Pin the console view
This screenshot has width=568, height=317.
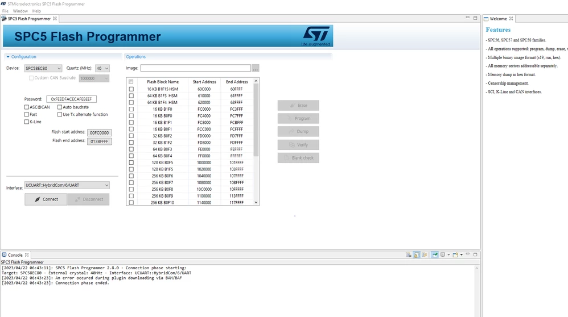[x=435, y=255]
